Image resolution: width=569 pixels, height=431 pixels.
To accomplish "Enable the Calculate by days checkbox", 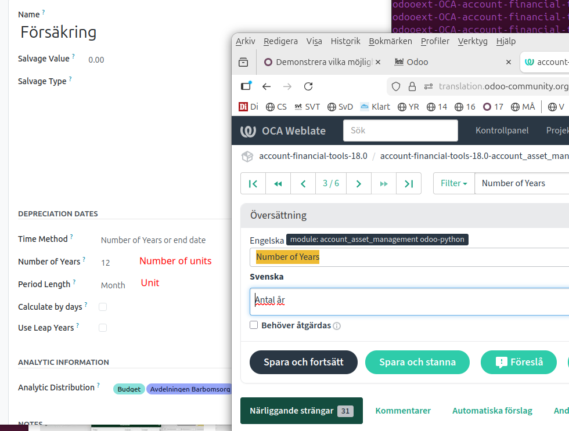I will point(103,306).
